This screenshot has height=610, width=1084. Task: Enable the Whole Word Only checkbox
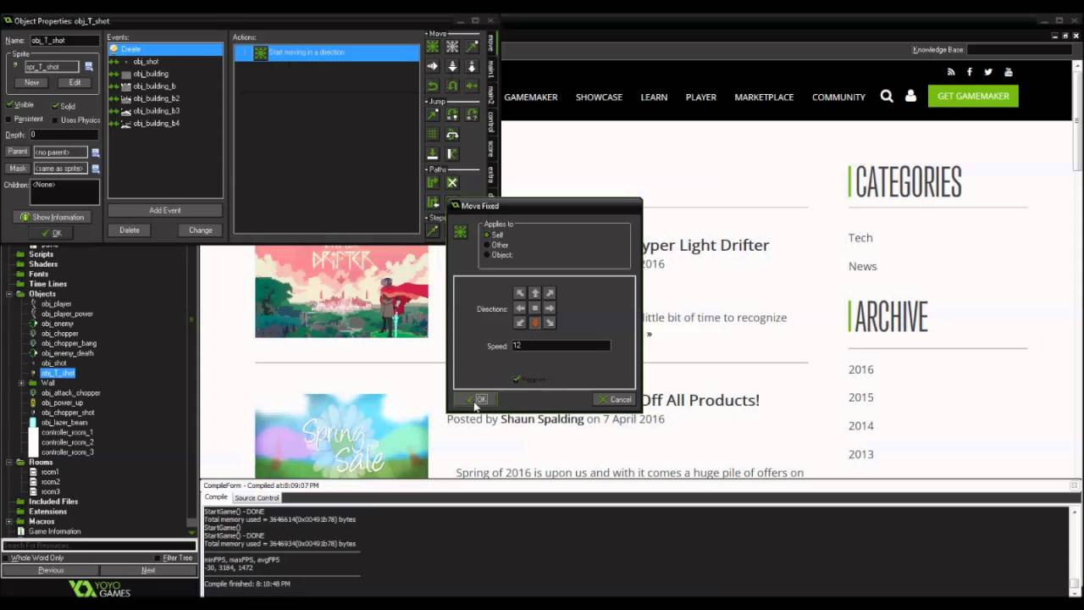point(7,558)
